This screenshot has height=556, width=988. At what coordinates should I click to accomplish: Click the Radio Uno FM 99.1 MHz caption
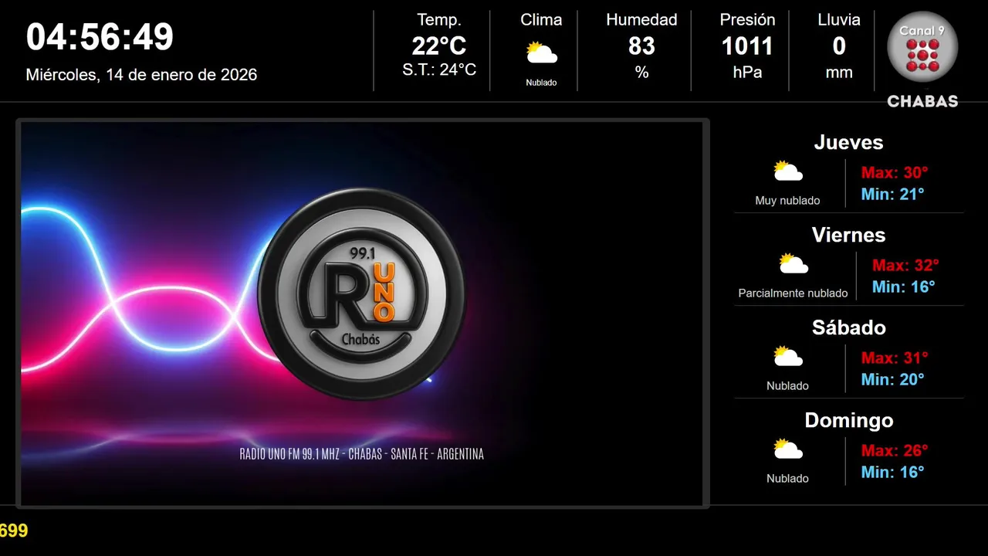tap(362, 454)
